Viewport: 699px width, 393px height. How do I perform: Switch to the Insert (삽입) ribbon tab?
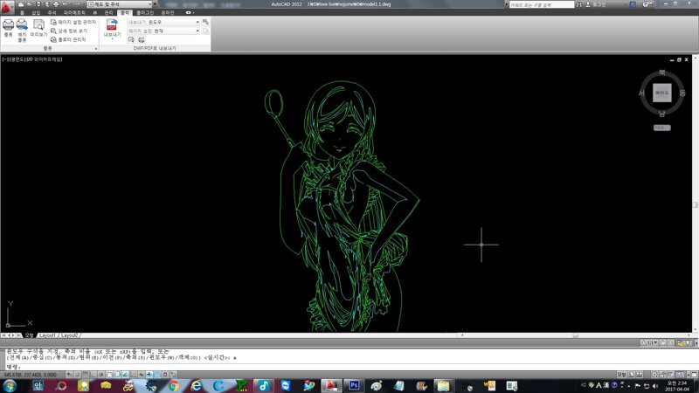36,12
